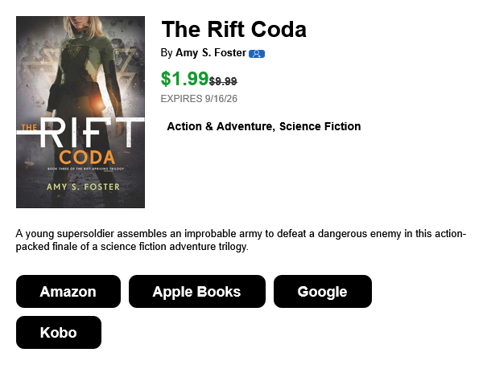Click the green $1.99 sale price
483x369 pixels.
coord(184,79)
